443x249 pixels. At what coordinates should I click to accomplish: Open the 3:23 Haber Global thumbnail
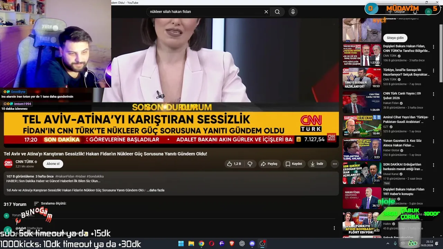click(x=362, y=149)
